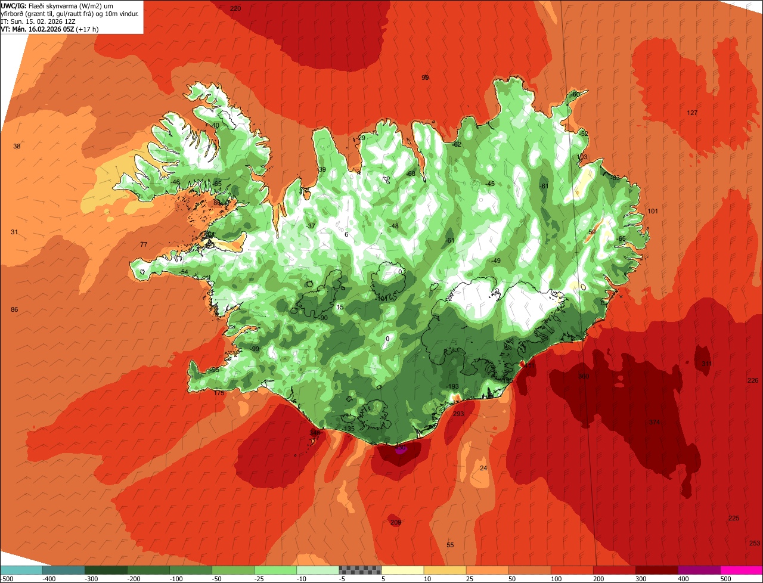Click the -46 value in the Westfjords
The width and height of the screenshot is (763, 583).
(175, 182)
